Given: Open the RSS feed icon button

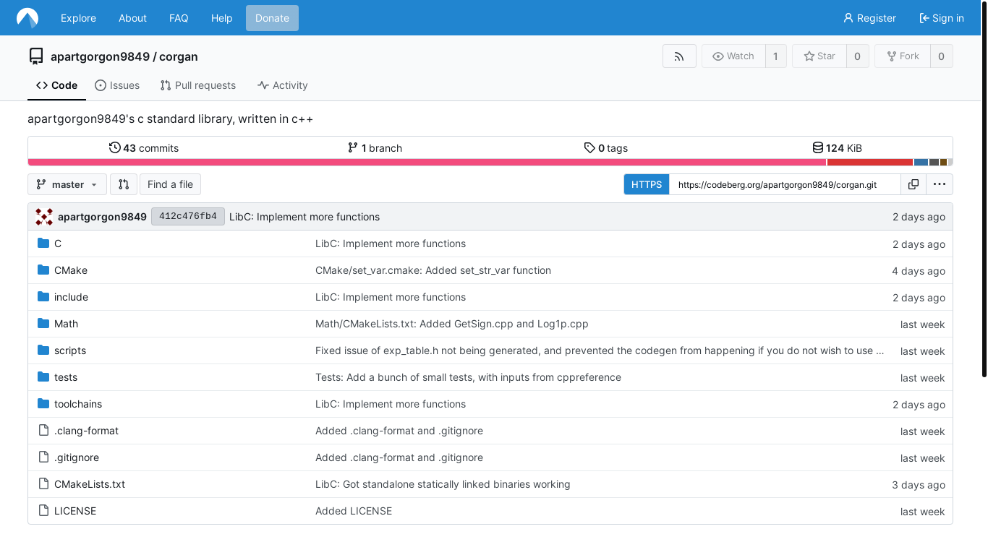Looking at the screenshot, I should click(x=679, y=56).
